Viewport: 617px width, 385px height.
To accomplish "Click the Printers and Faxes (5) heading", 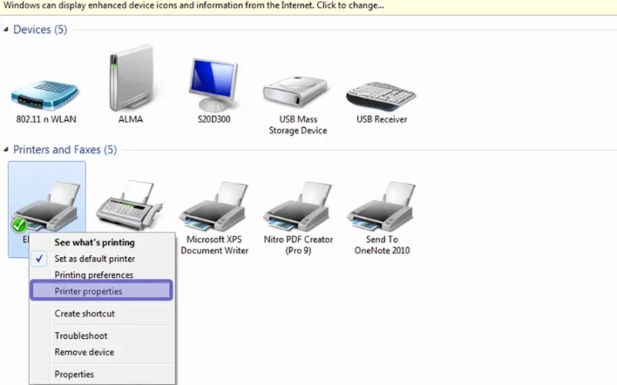I will (x=65, y=149).
